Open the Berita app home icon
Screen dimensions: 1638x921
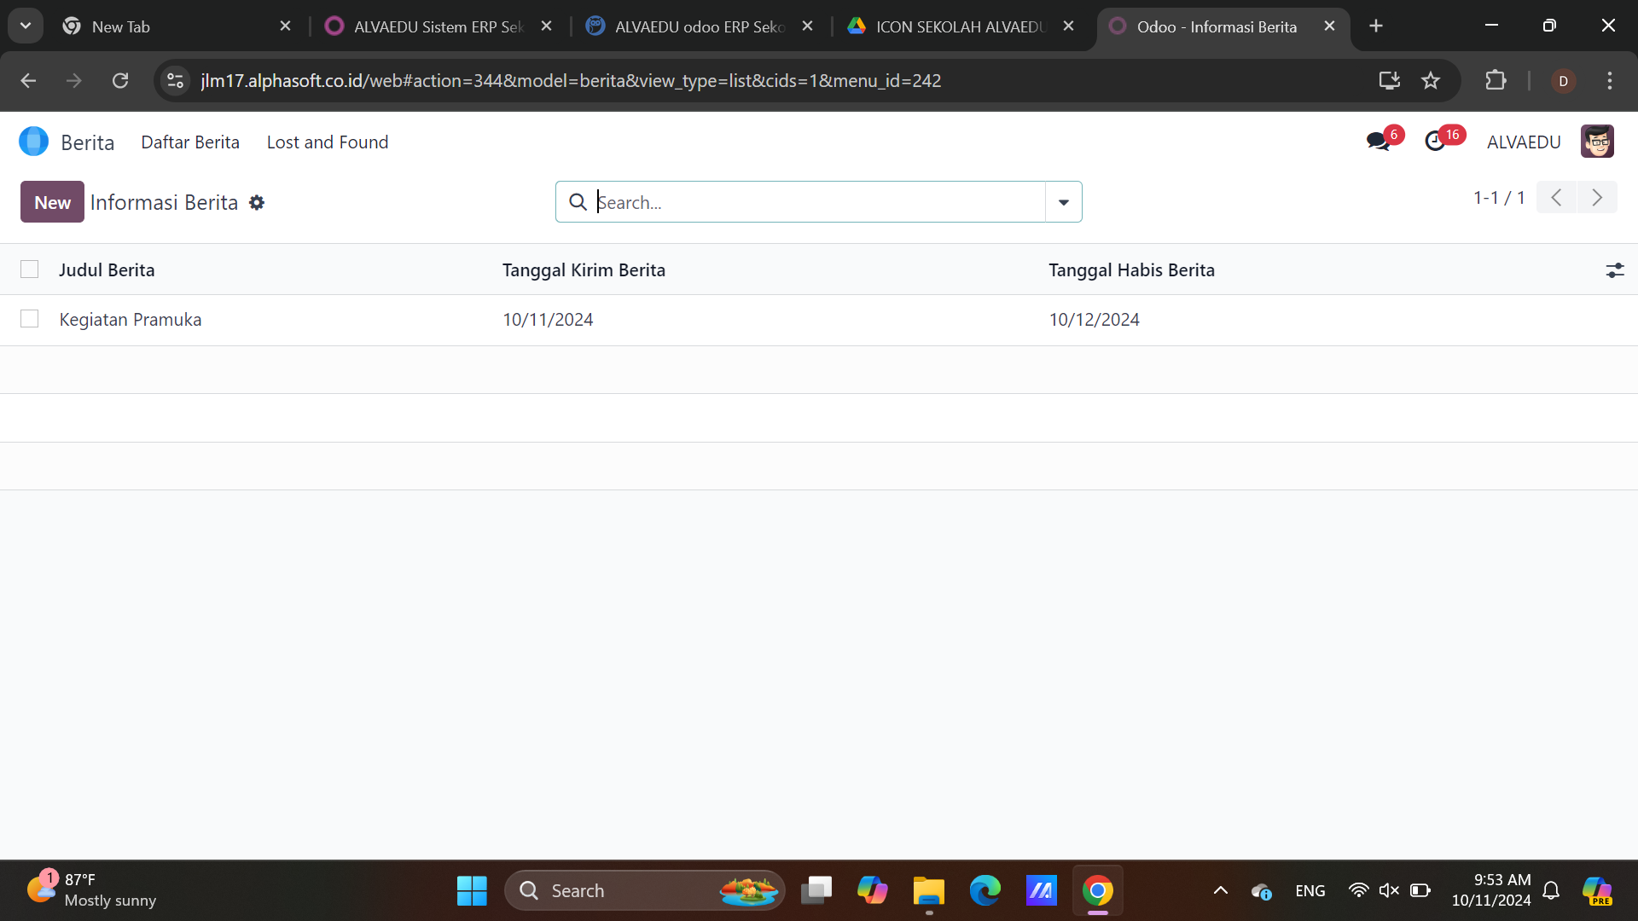click(x=33, y=142)
